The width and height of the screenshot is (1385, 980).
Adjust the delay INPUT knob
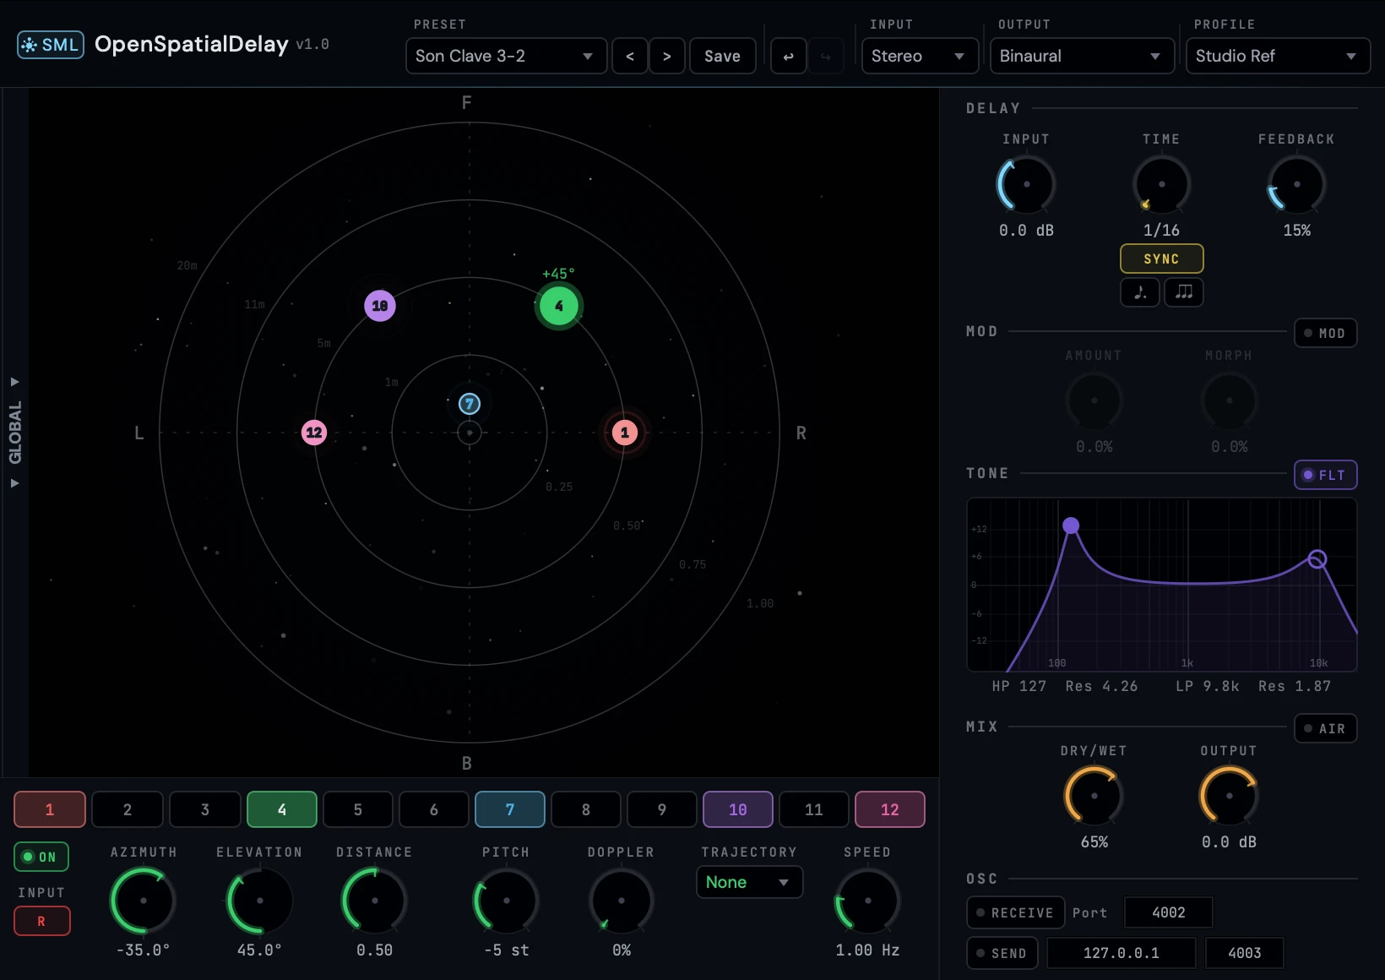click(1027, 184)
